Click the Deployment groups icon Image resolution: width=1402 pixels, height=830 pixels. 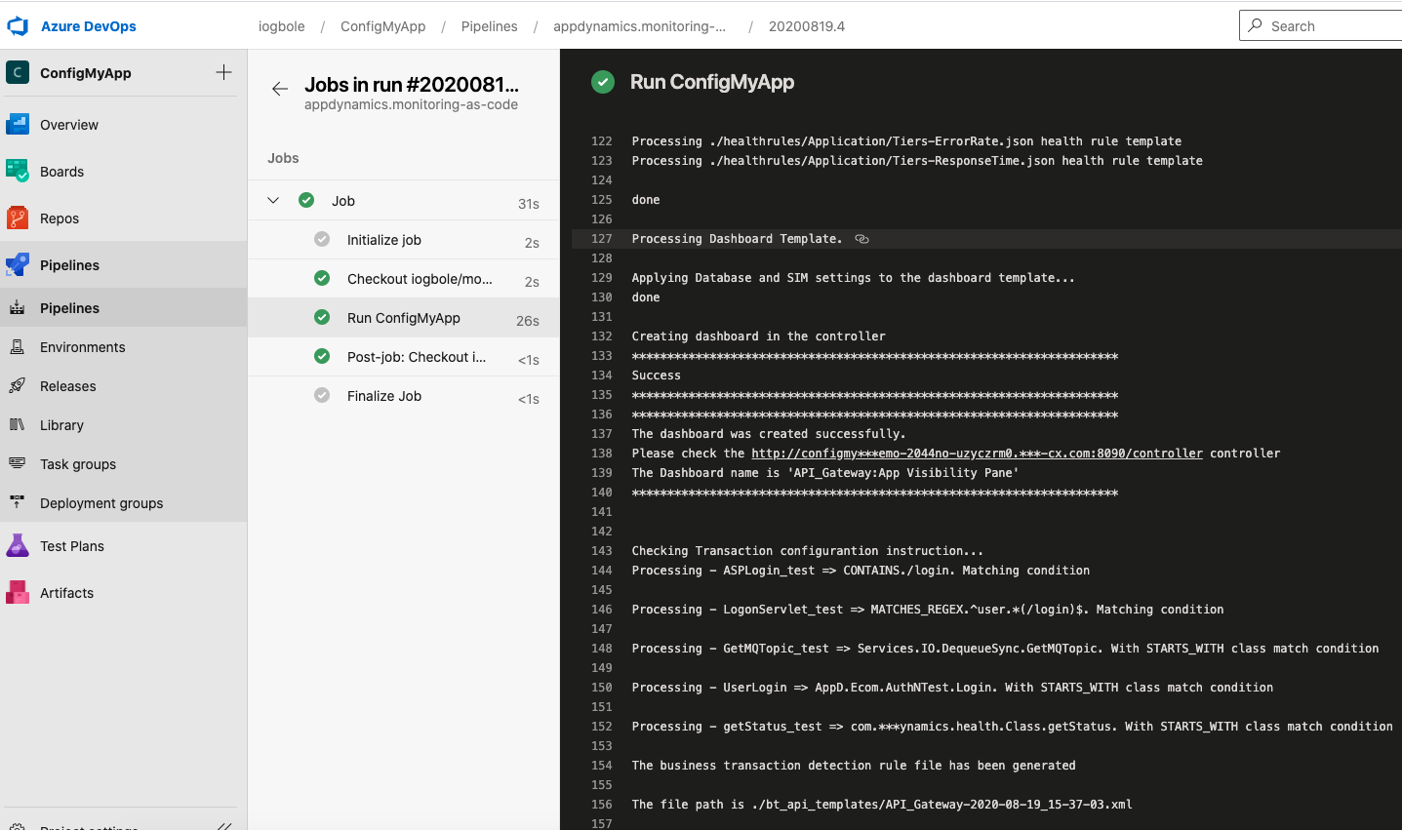tap(17, 503)
